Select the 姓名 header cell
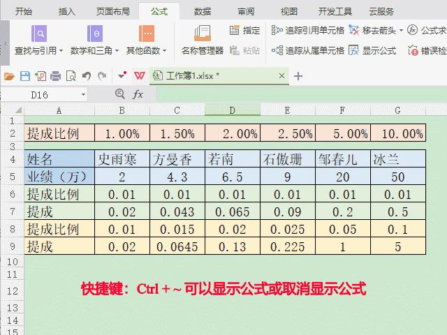 [59, 159]
